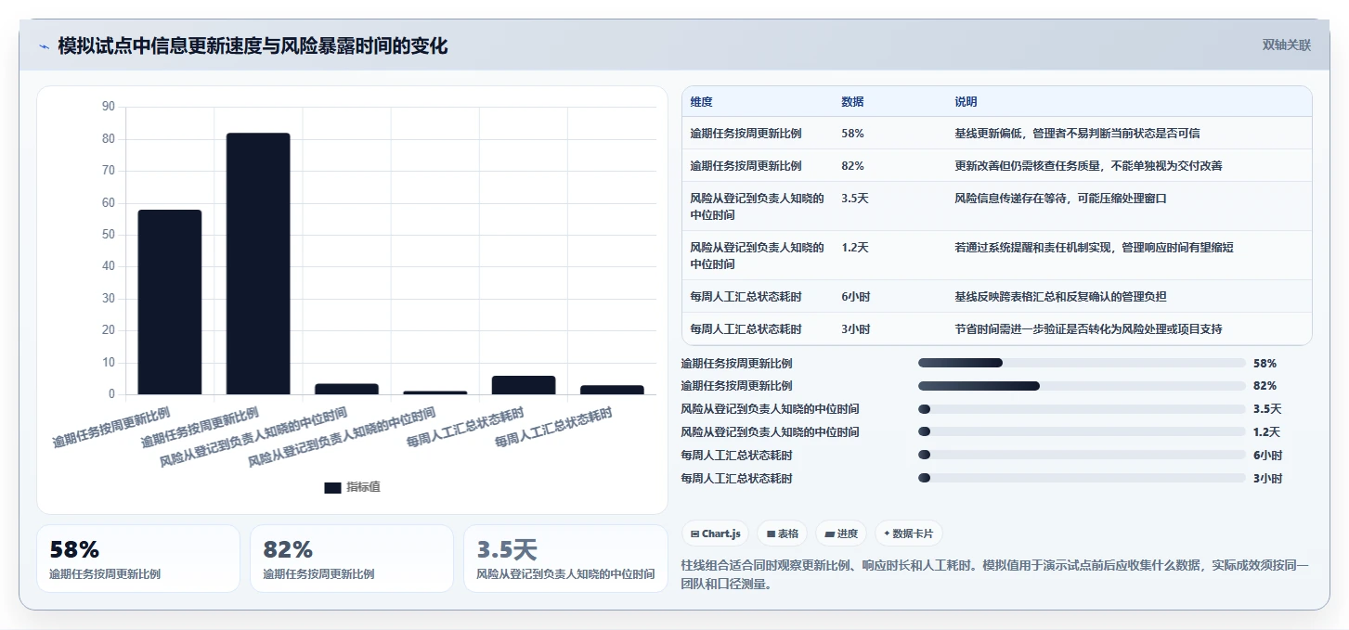Click description starting 更新改善但仍需核查
The height and width of the screenshot is (630, 1349).
(x=1088, y=166)
